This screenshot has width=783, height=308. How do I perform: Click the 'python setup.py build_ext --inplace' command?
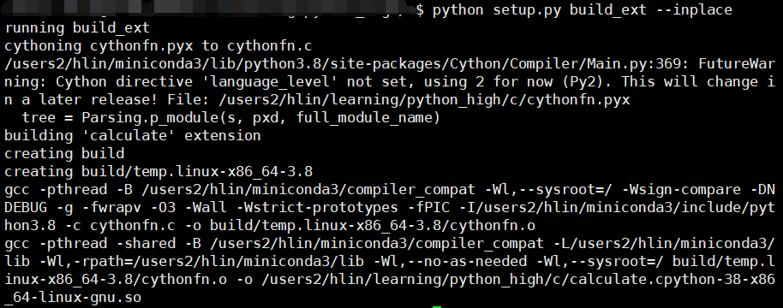click(x=583, y=10)
